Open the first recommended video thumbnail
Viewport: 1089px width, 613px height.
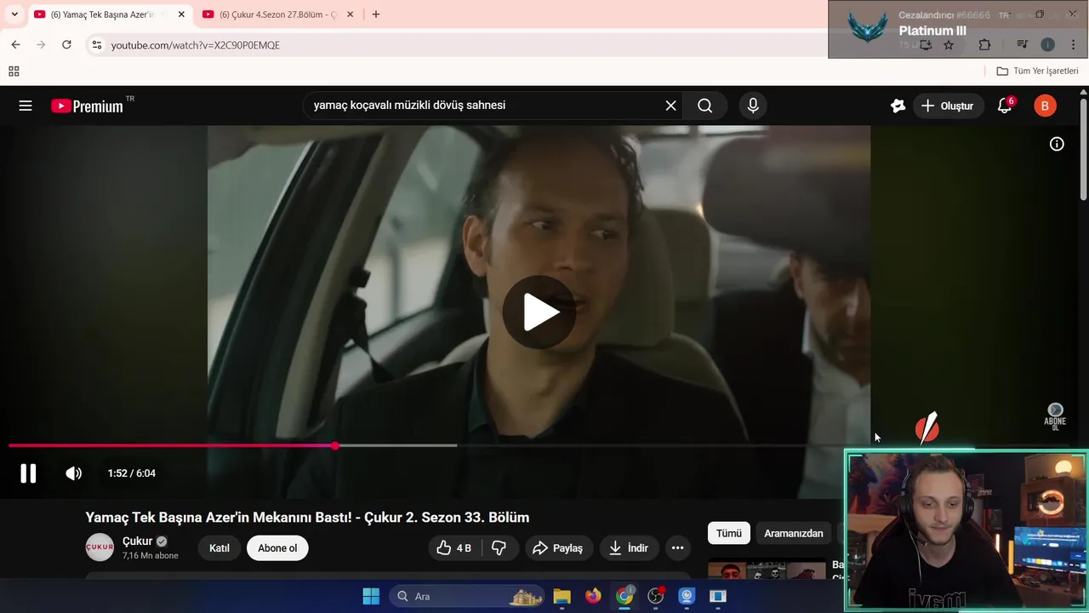pyautogui.click(x=767, y=570)
